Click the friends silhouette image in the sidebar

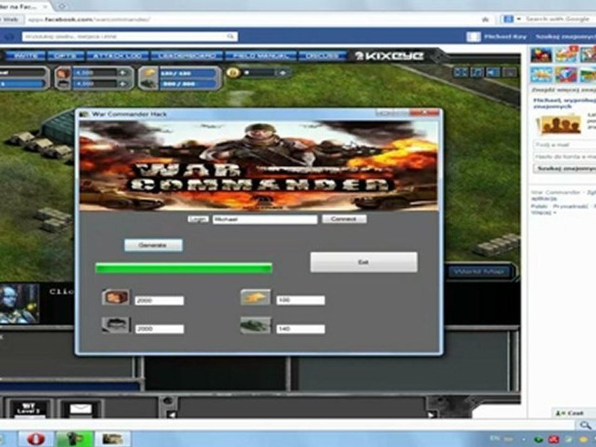tap(559, 124)
